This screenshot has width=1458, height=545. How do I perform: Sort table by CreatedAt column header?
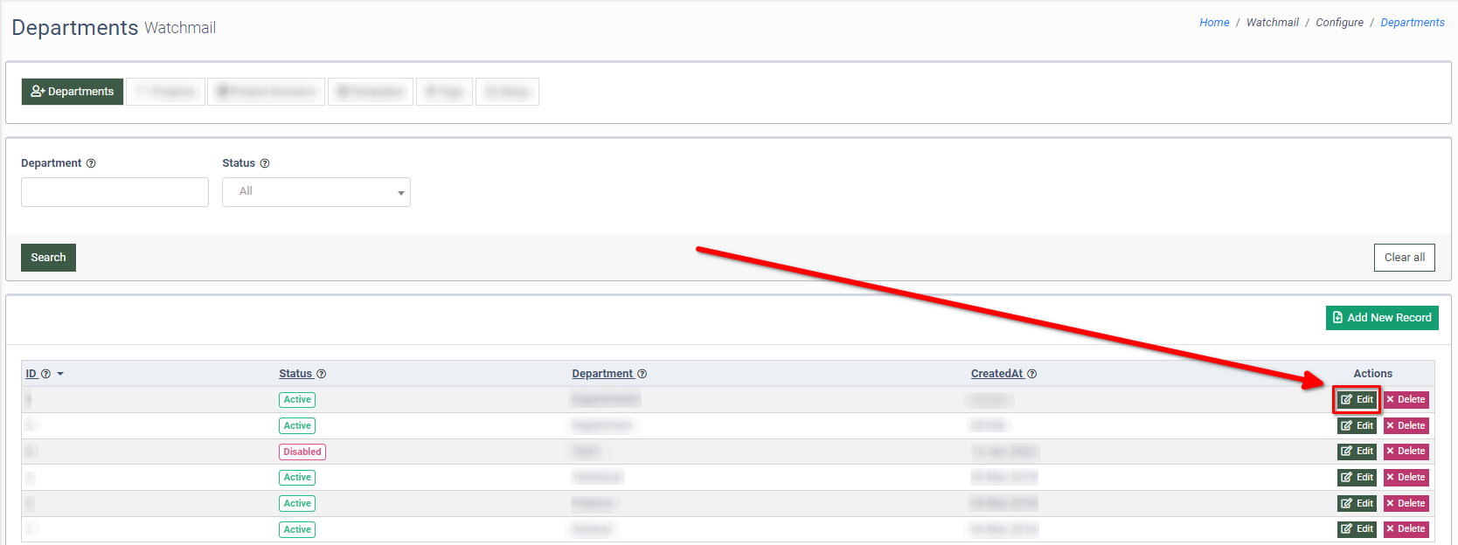(x=996, y=374)
